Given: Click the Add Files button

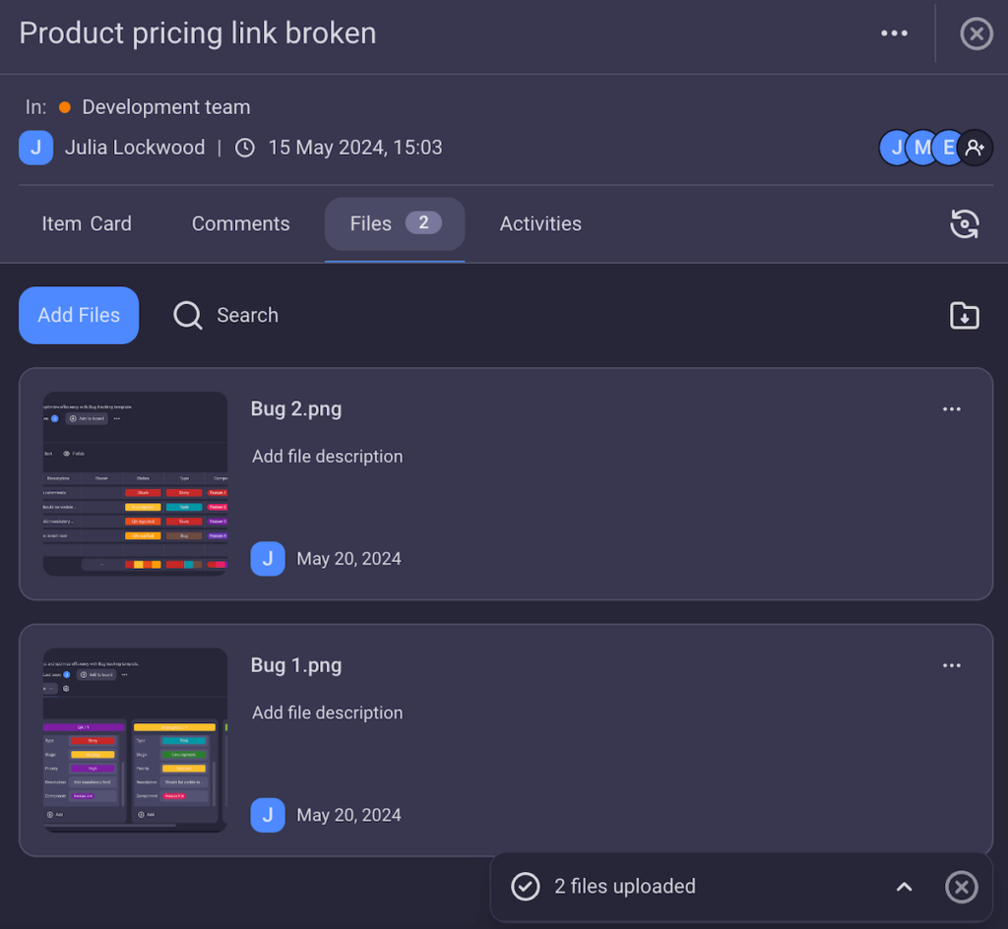Looking at the screenshot, I should tap(79, 315).
